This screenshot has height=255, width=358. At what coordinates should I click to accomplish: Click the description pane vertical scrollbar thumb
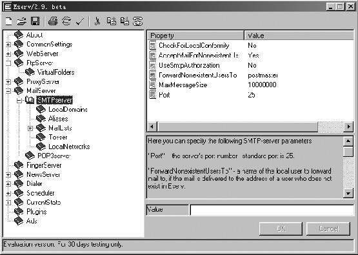(x=348, y=152)
